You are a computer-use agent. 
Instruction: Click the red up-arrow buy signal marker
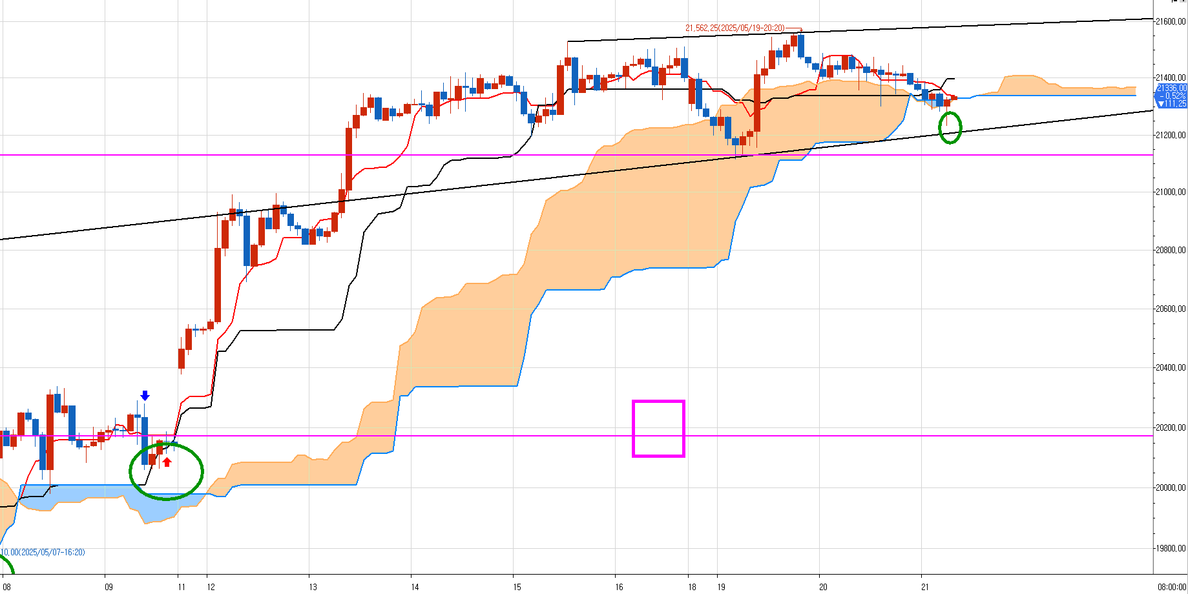(x=167, y=462)
